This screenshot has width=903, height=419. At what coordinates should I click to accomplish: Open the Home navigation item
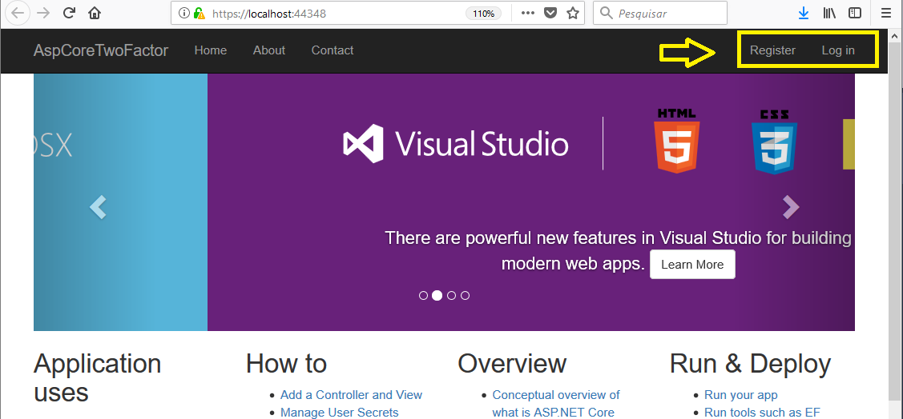[x=211, y=50]
